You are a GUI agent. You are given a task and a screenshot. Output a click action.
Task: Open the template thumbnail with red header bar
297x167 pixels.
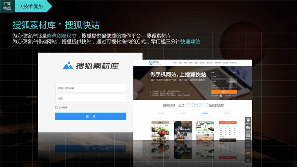(x=227, y=131)
